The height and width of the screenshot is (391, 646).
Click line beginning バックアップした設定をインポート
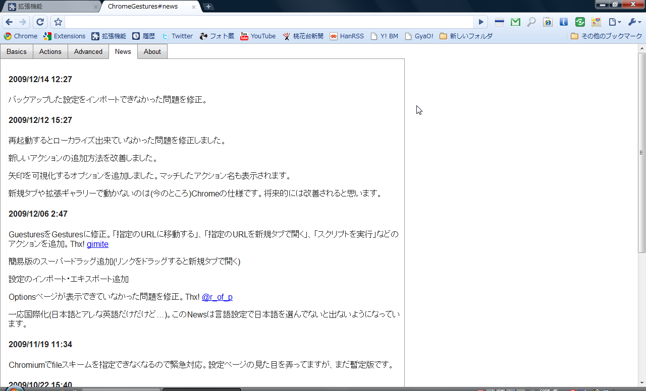(107, 100)
